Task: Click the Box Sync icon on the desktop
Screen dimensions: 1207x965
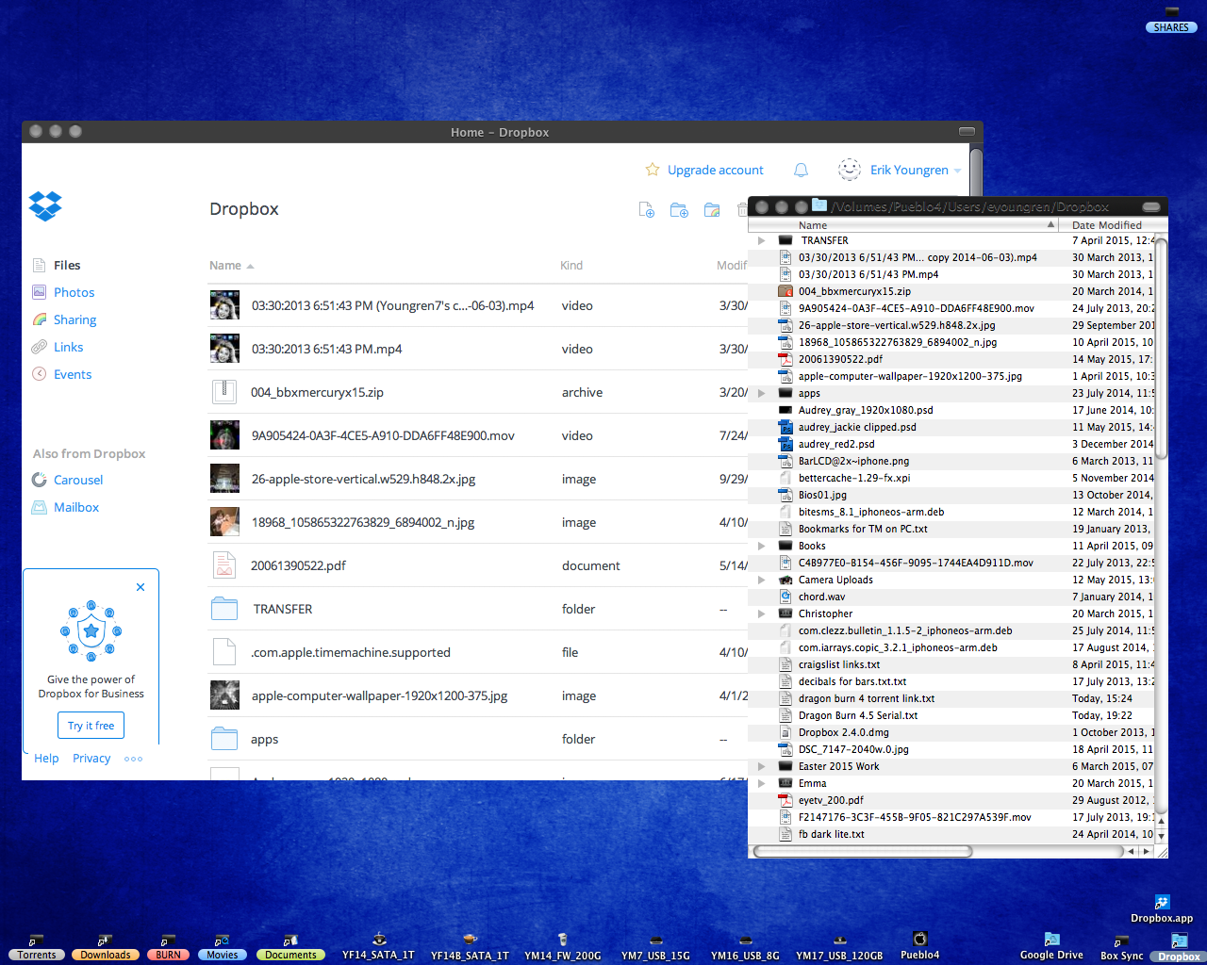Action: [x=1121, y=940]
